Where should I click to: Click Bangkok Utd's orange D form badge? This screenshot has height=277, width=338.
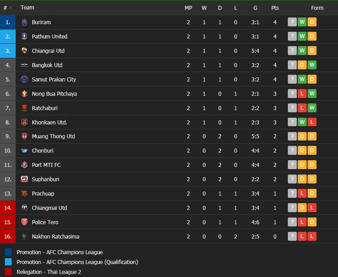tap(302, 65)
